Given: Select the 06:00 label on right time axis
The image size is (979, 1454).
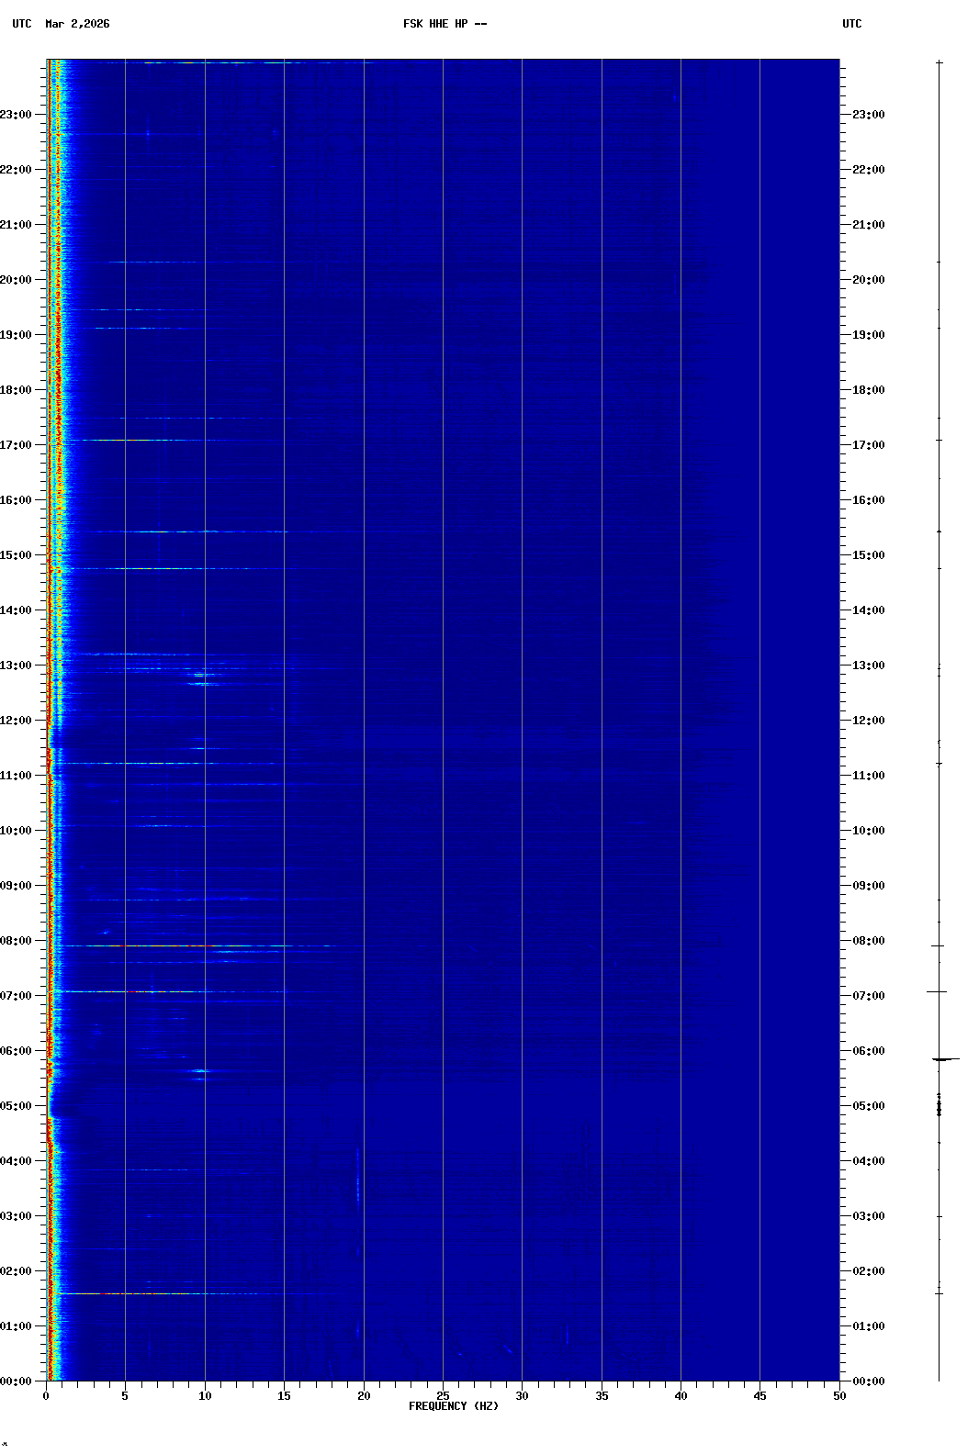Looking at the screenshot, I should [868, 1051].
